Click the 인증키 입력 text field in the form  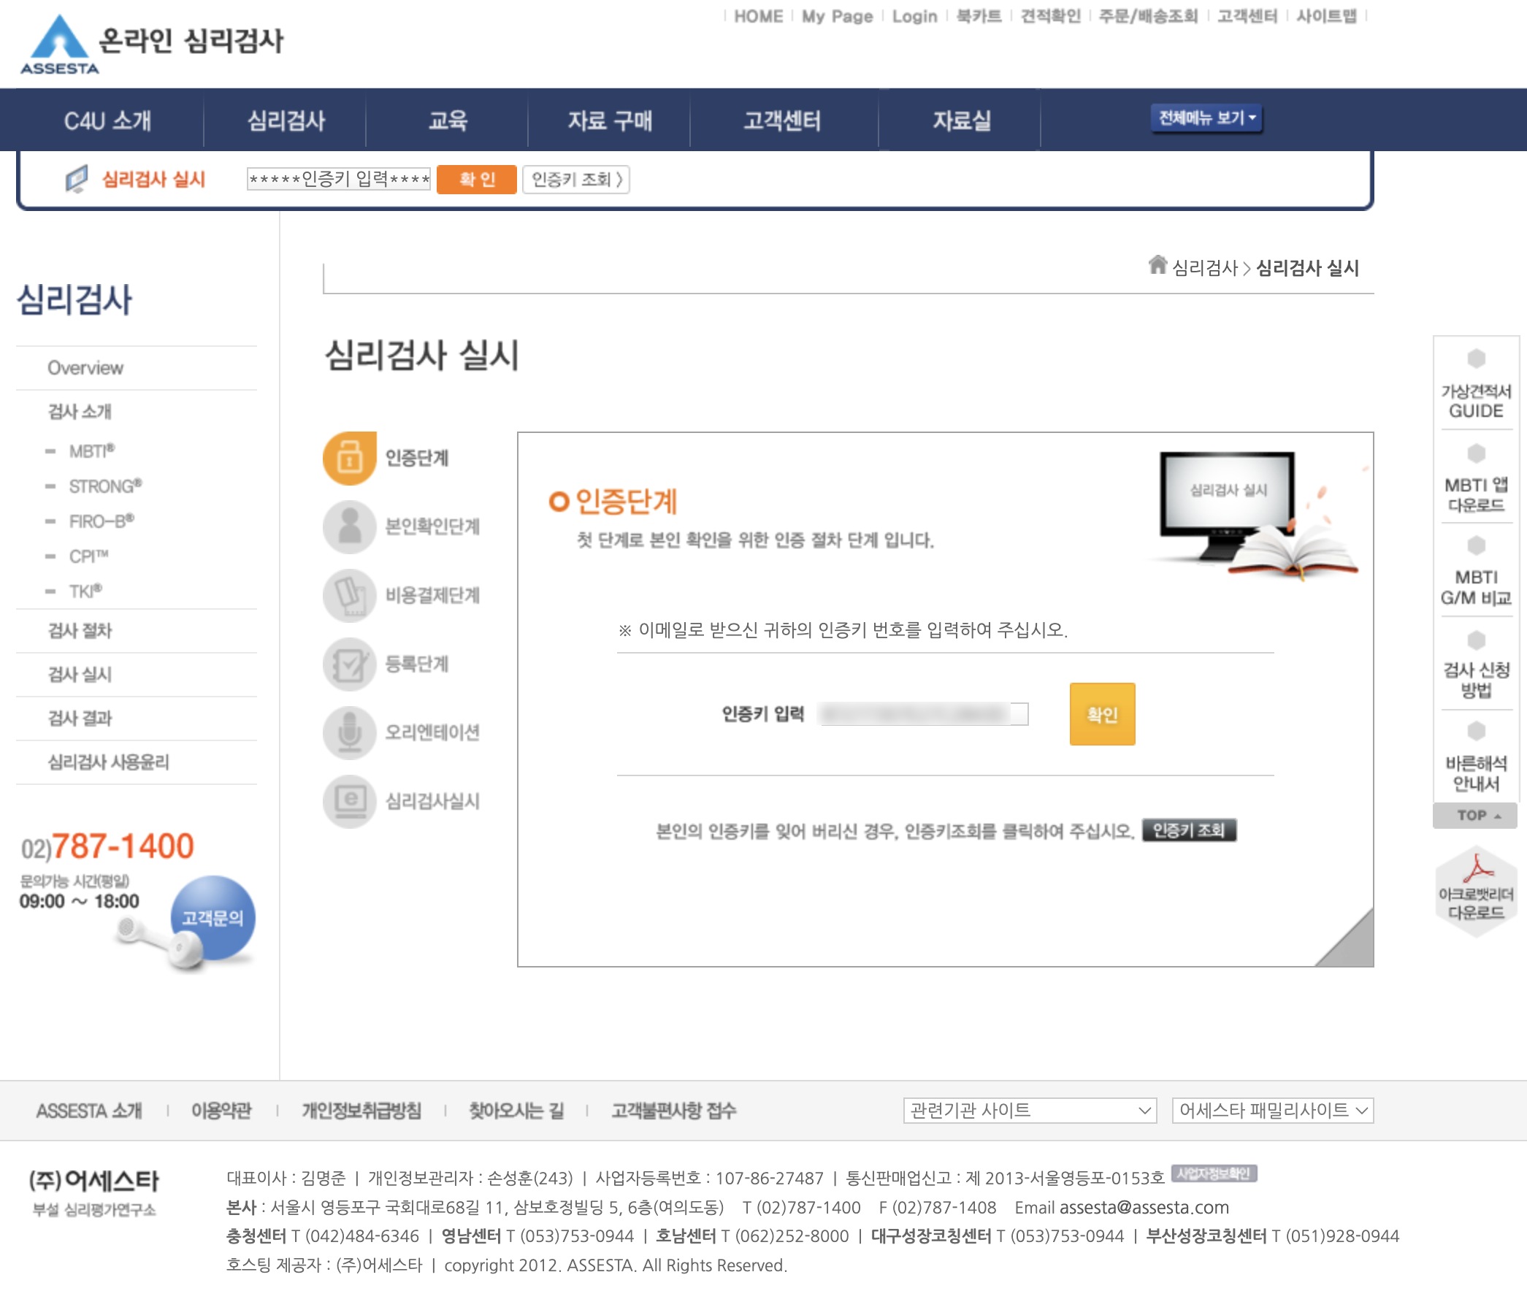click(x=924, y=713)
